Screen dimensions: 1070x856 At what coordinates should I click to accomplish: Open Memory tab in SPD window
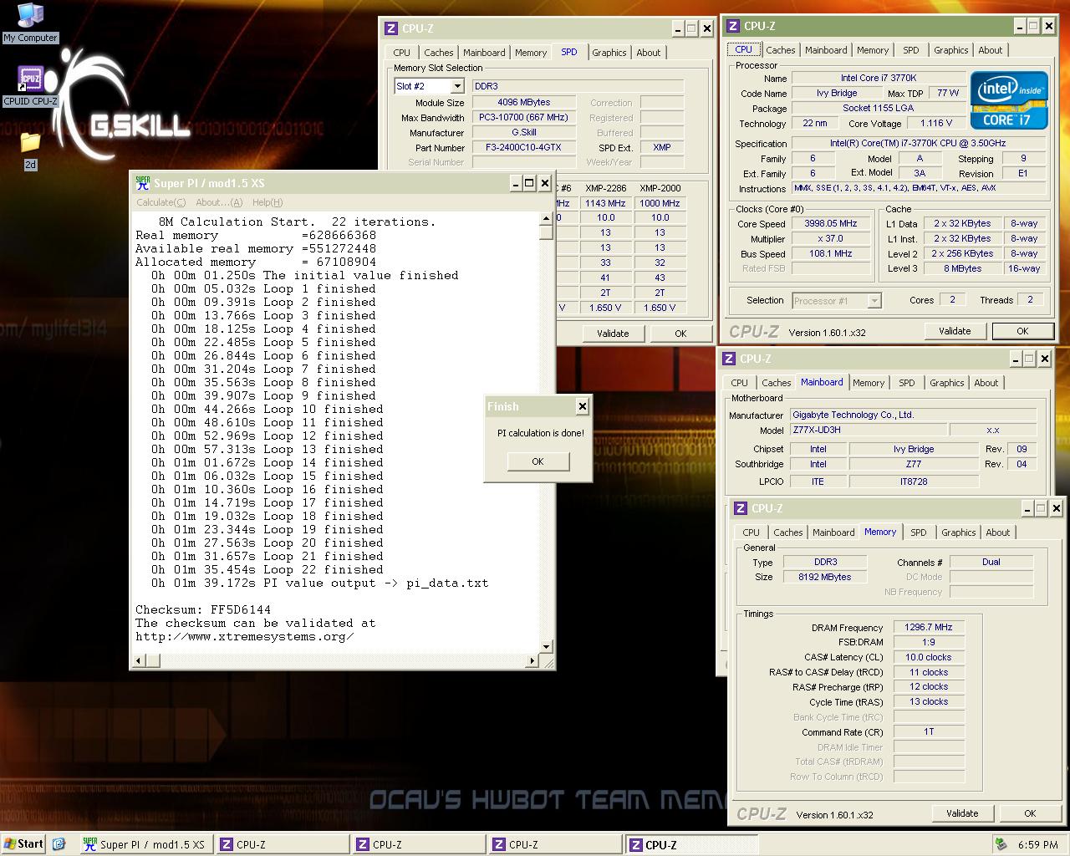[x=531, y=53]
